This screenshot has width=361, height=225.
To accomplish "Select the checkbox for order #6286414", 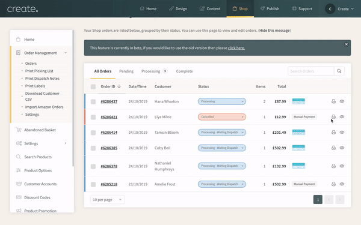I will coord(93,133).
